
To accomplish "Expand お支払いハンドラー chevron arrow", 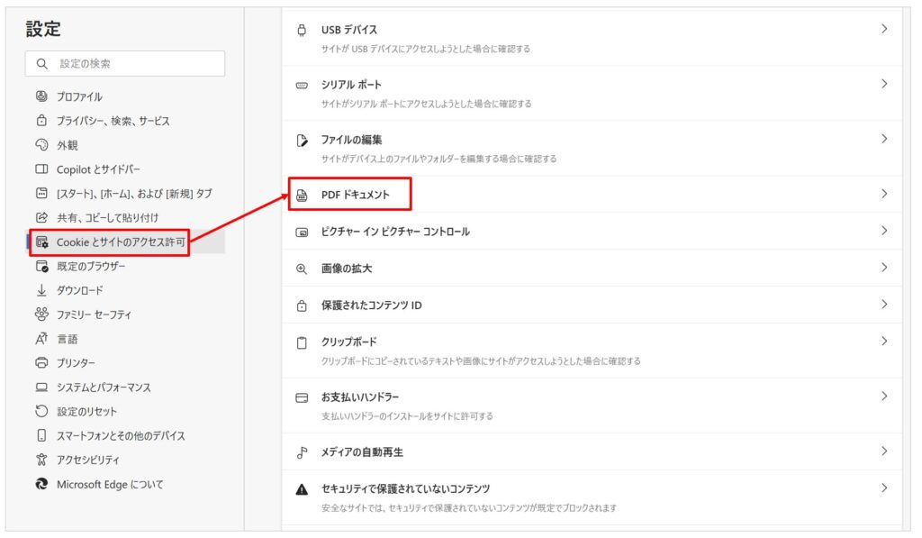I will coord(884,397).
